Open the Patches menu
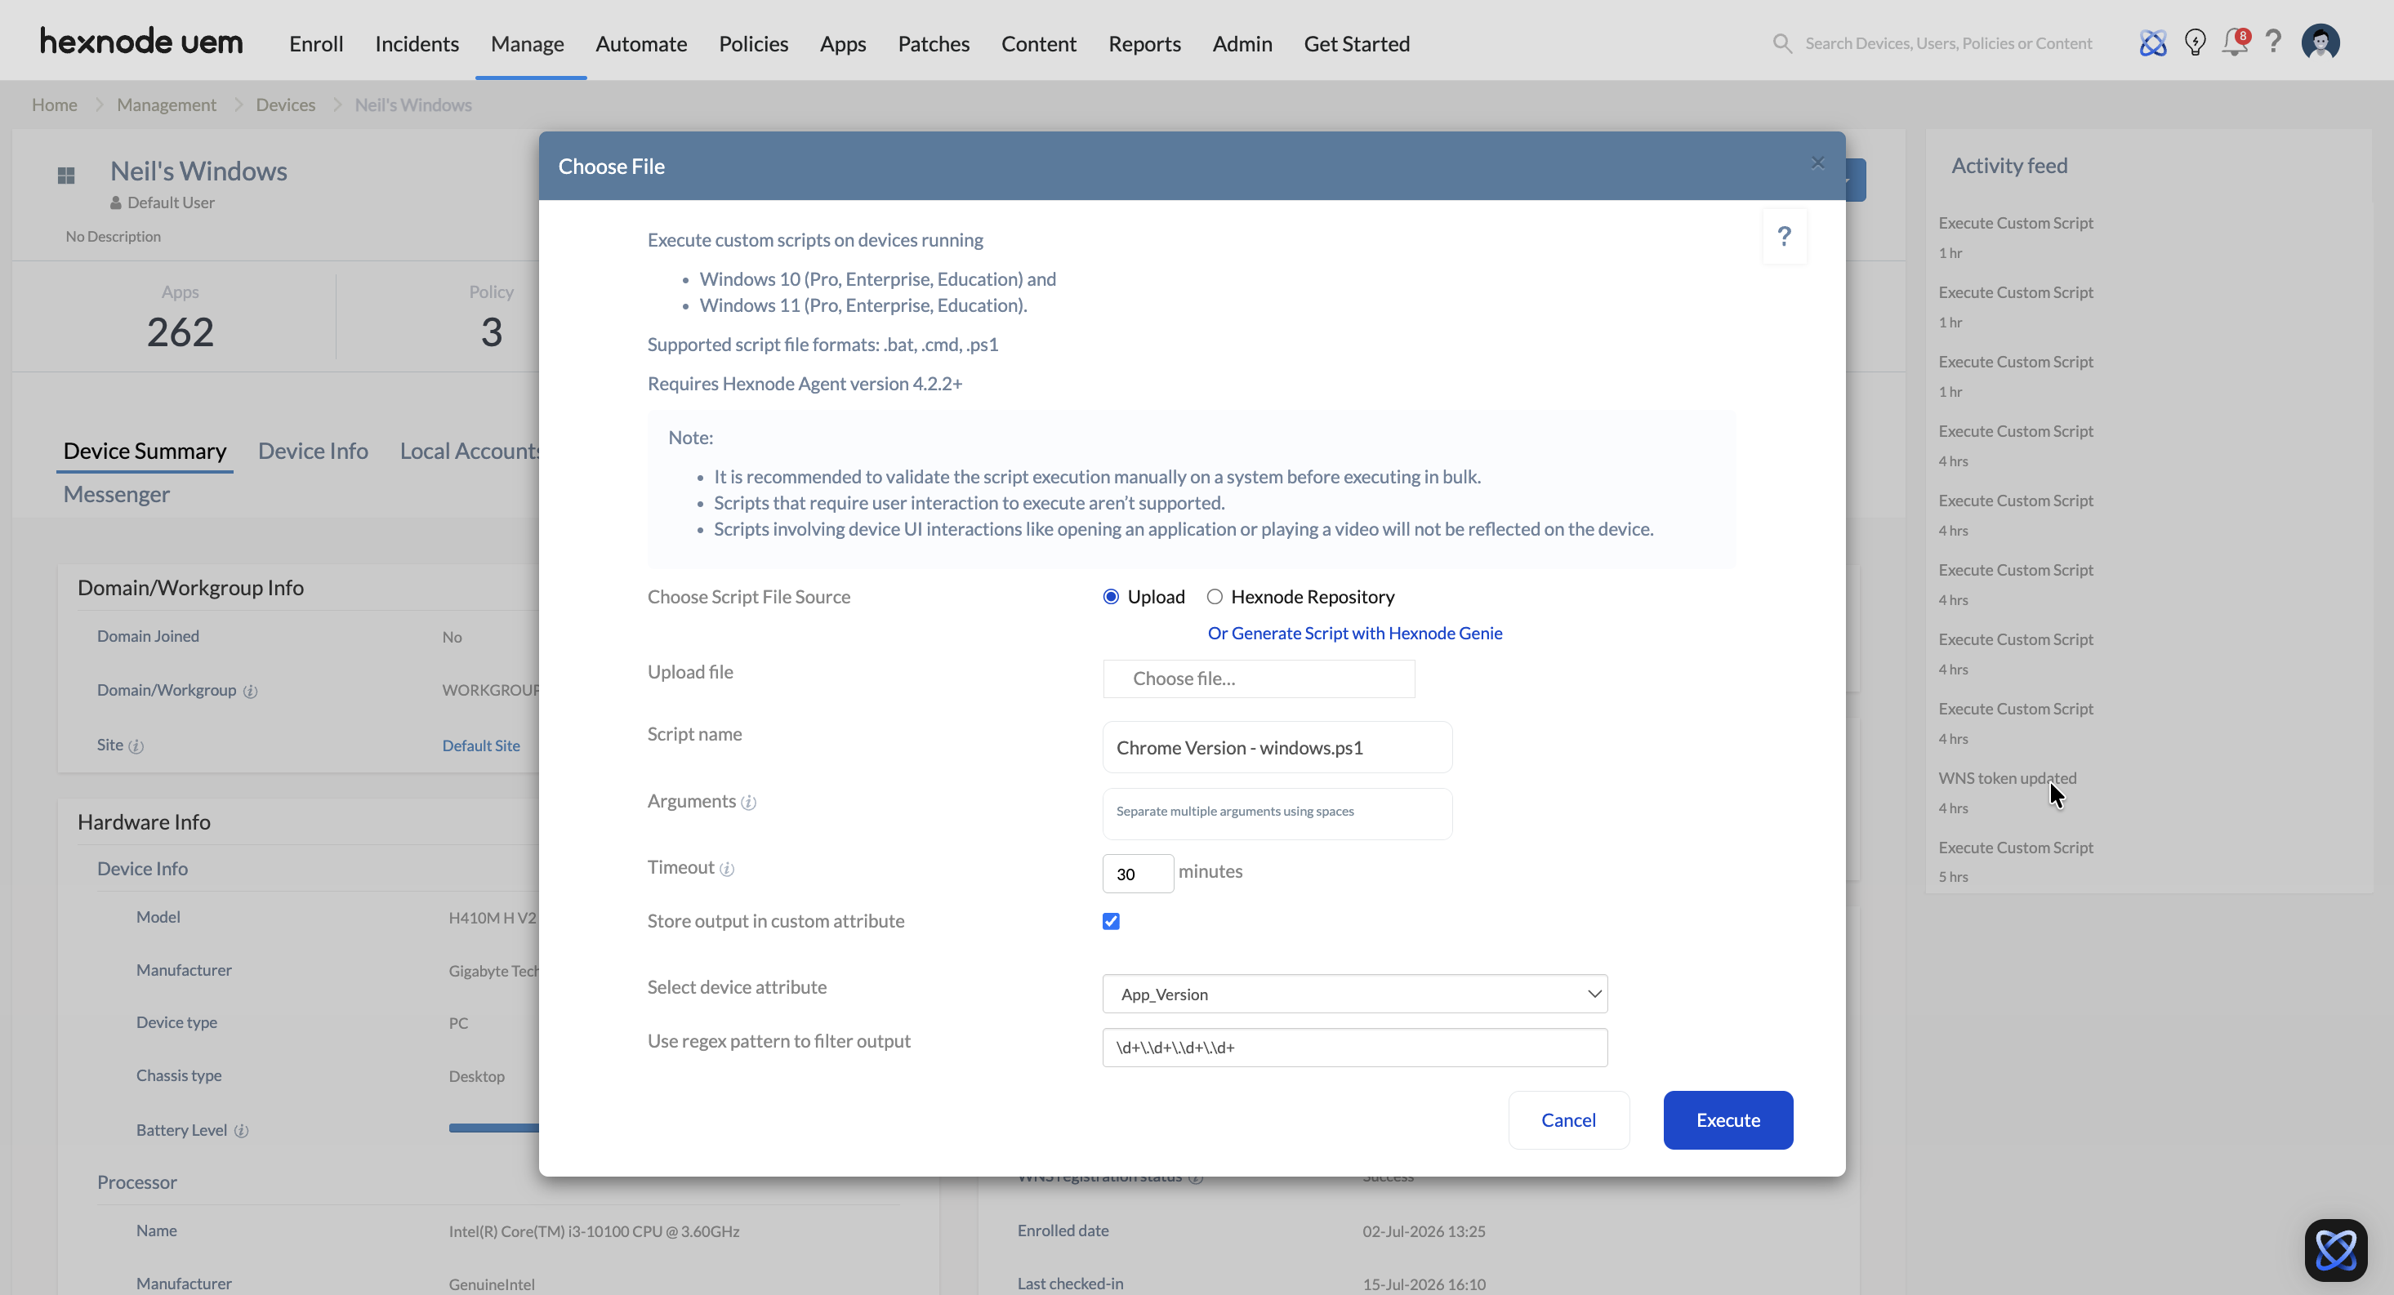 coord(933,43)
